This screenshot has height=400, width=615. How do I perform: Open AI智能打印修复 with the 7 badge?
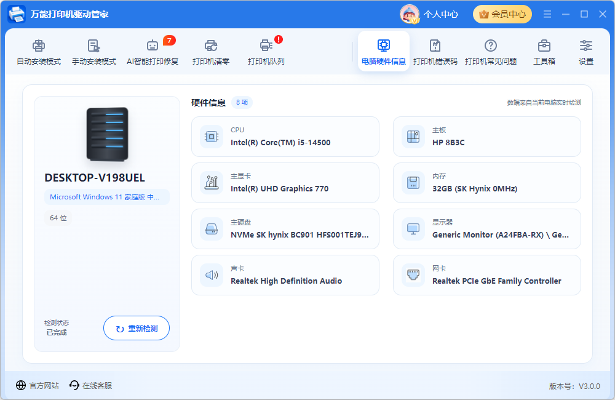pos(153,52)
